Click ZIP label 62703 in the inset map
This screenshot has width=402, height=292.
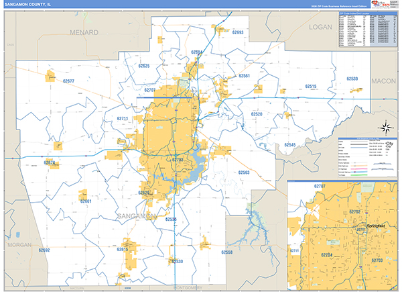tap(377, 260)
